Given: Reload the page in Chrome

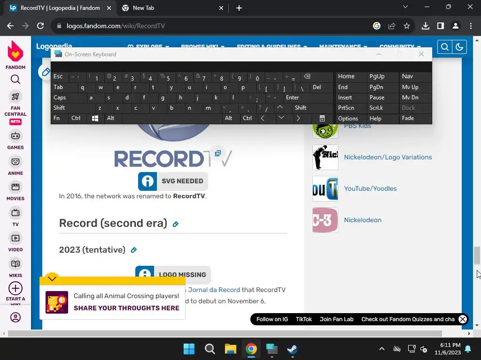Looking at the screenshot, I should click(x=40, y=26).
